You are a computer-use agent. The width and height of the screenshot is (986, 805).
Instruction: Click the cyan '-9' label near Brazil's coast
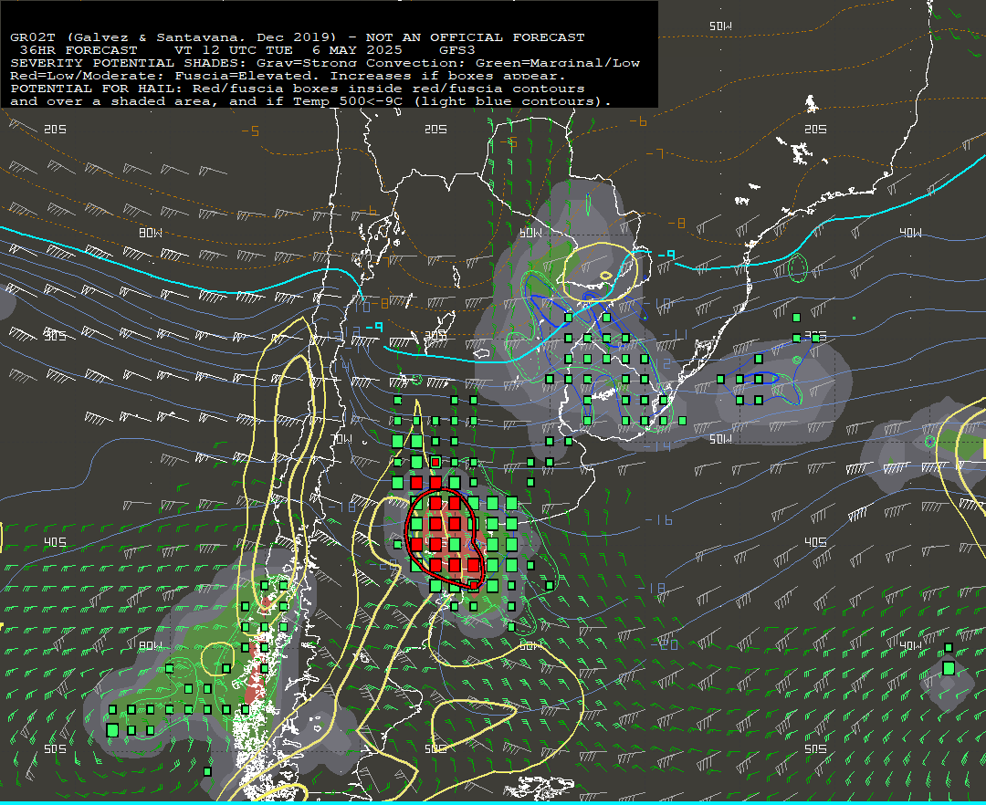pos(666,255)
